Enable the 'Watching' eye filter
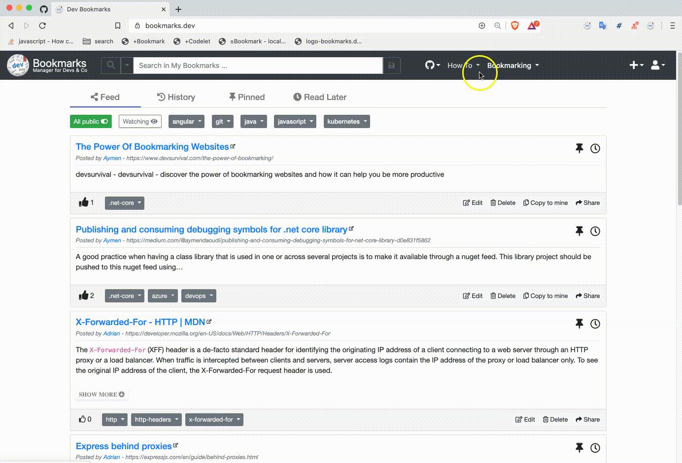Image resolution: width=682 pixels, height=463 pixels. coord(140,121)
